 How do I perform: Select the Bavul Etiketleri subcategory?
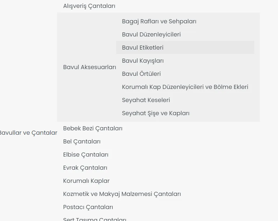coord(143,48)
